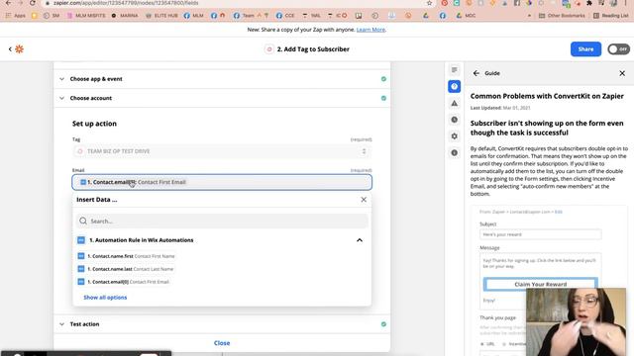Click the search magnifier in Insert Data
This screenshot has height=356, width=634.
pyautogui.click(x=83, y=221)
